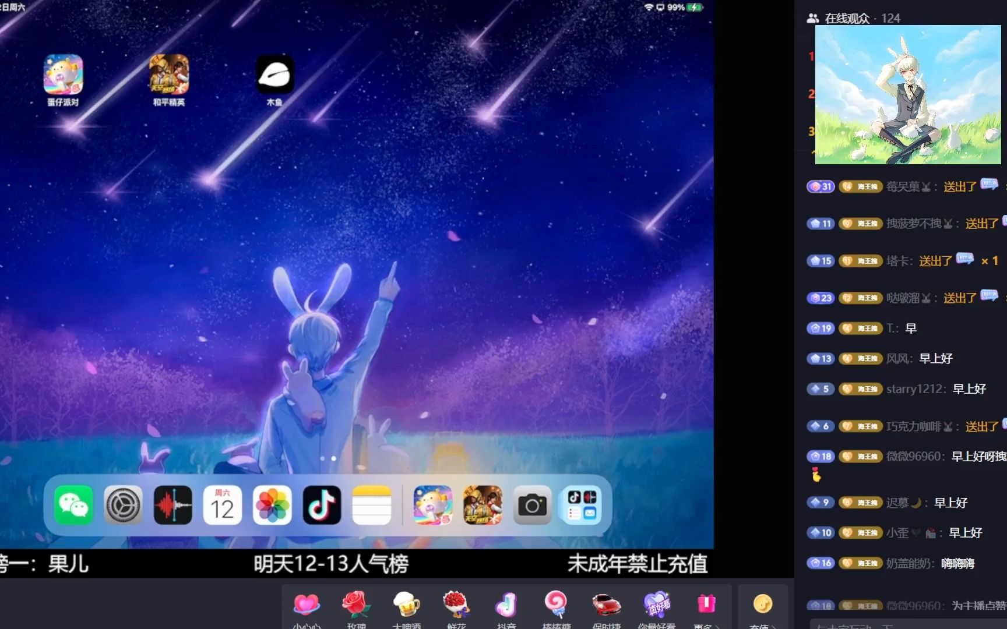Click the 在线观众 · 124 count text

[862, 19]
